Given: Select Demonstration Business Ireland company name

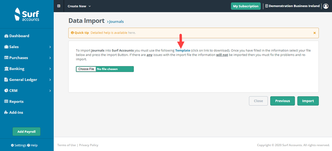Looking at the screenshot, I should tap(294, 6).
